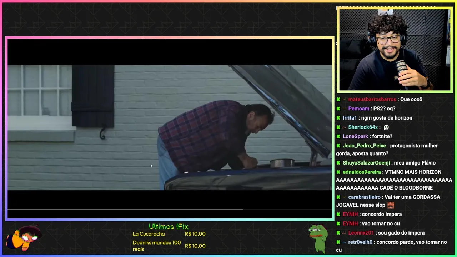Open Pemoam username in chat

tap(358, 109)
